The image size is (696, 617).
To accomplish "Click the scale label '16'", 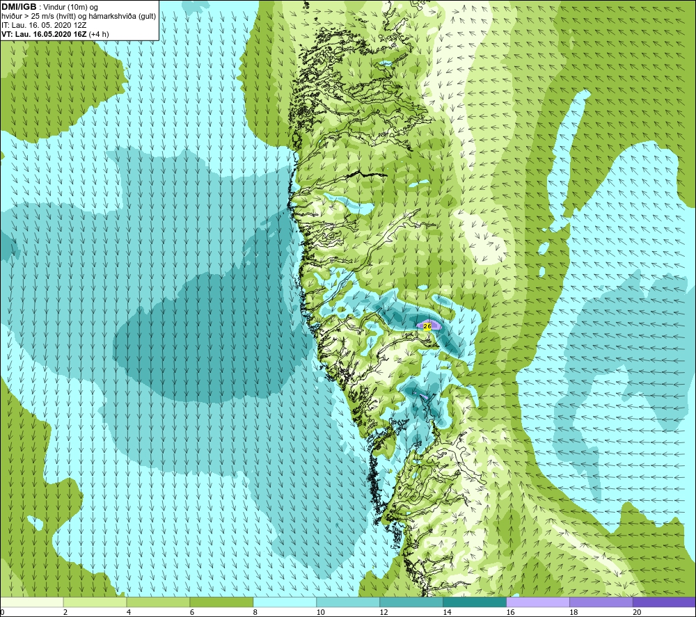I will coord(510,612).
